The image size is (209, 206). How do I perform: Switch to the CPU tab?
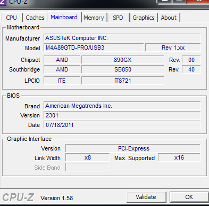[12, 18]
